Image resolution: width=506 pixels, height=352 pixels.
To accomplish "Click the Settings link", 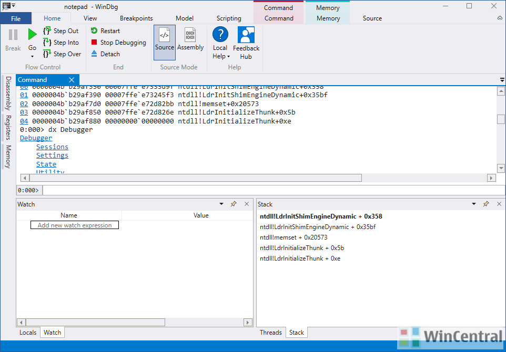I will click(x=52, y=156).
